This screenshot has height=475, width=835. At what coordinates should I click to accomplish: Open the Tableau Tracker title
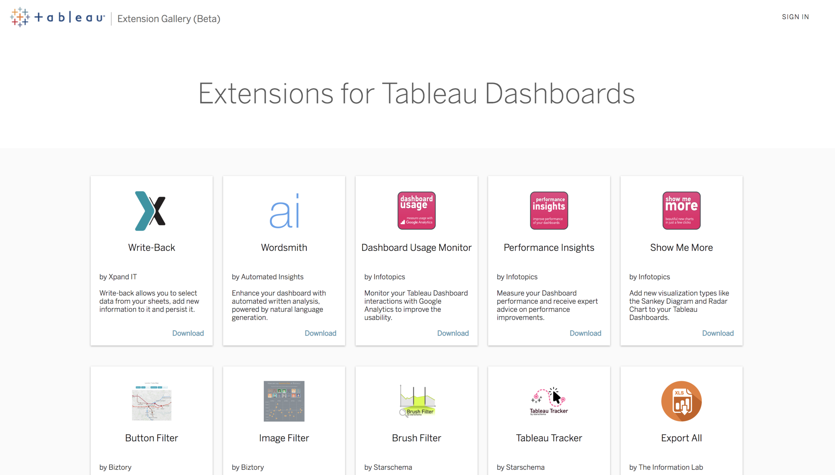coord(549,438)
